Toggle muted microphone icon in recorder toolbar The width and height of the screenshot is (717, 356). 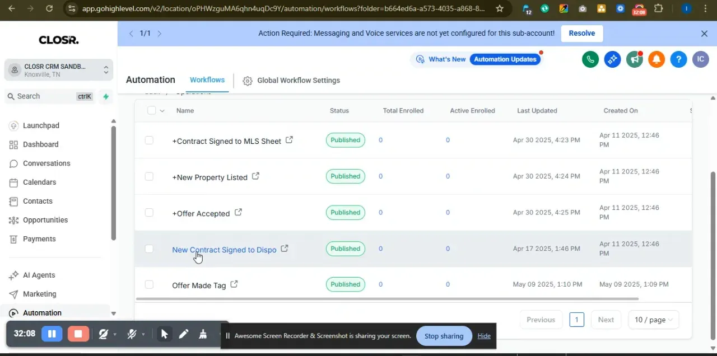click(x=132, y=334)
